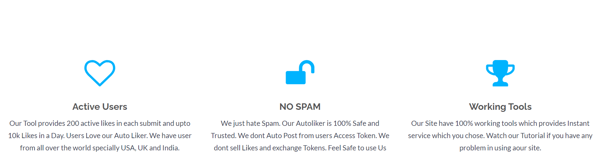Click 'Auto Liker' in Active Users paragraph

pyautogui.click(x=130, y=136)
